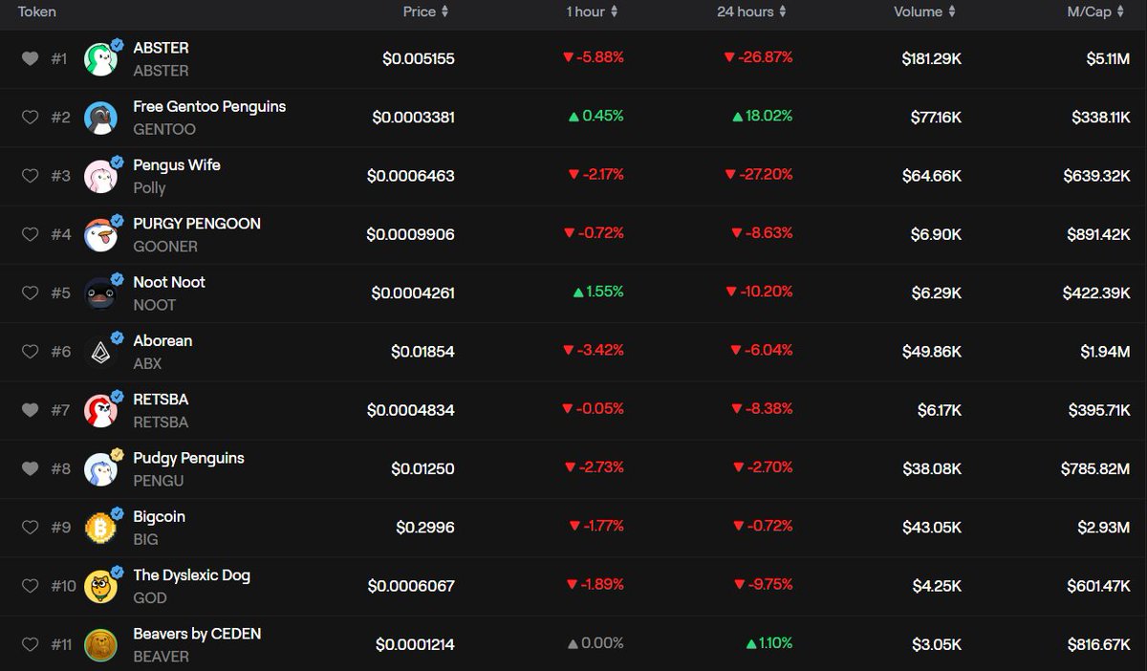Open the Aborean triangle logo icon
The width and height of the screenshot is (1147, 671).
tap(100, 352)
